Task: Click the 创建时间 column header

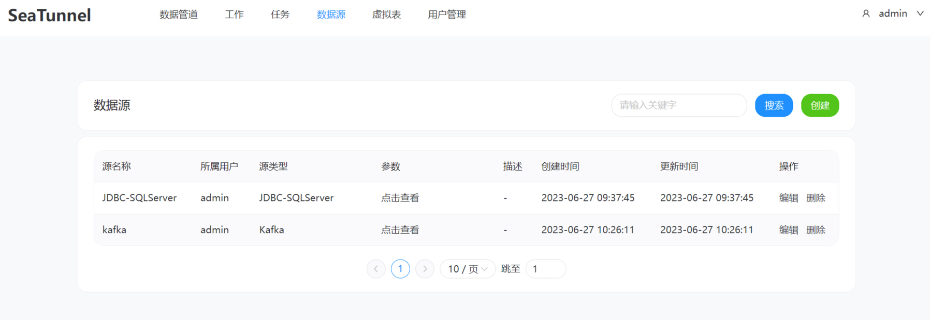Action: pos(560,166)
